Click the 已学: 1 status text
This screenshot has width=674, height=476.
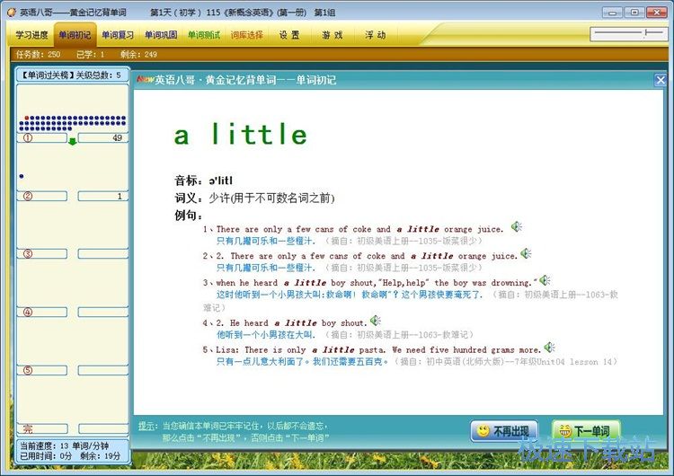coord(90,55)
